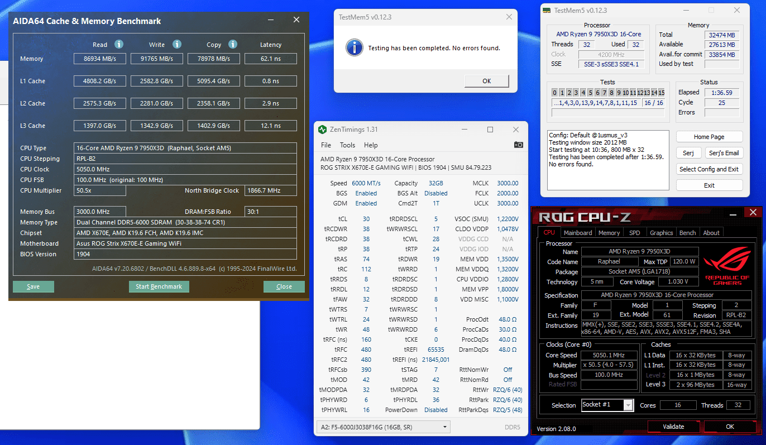The height and width of the screenshot is (445, 766).
Task: Switch to the Mainboard tab in CPU-Z
Action: 578,233
